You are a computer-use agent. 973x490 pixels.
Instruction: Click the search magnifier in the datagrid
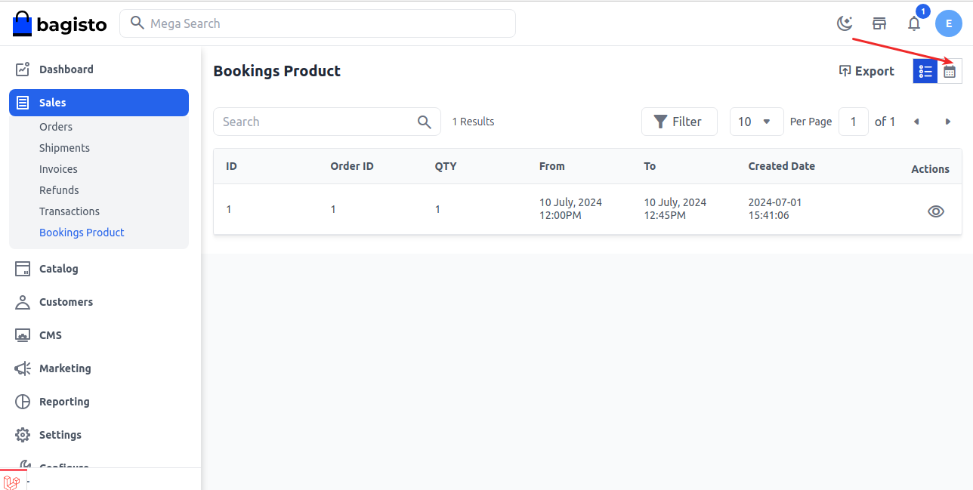(x=425, y=122)
